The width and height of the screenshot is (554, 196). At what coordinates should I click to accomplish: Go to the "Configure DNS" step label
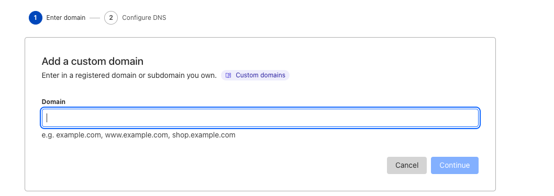click(144, 18)
